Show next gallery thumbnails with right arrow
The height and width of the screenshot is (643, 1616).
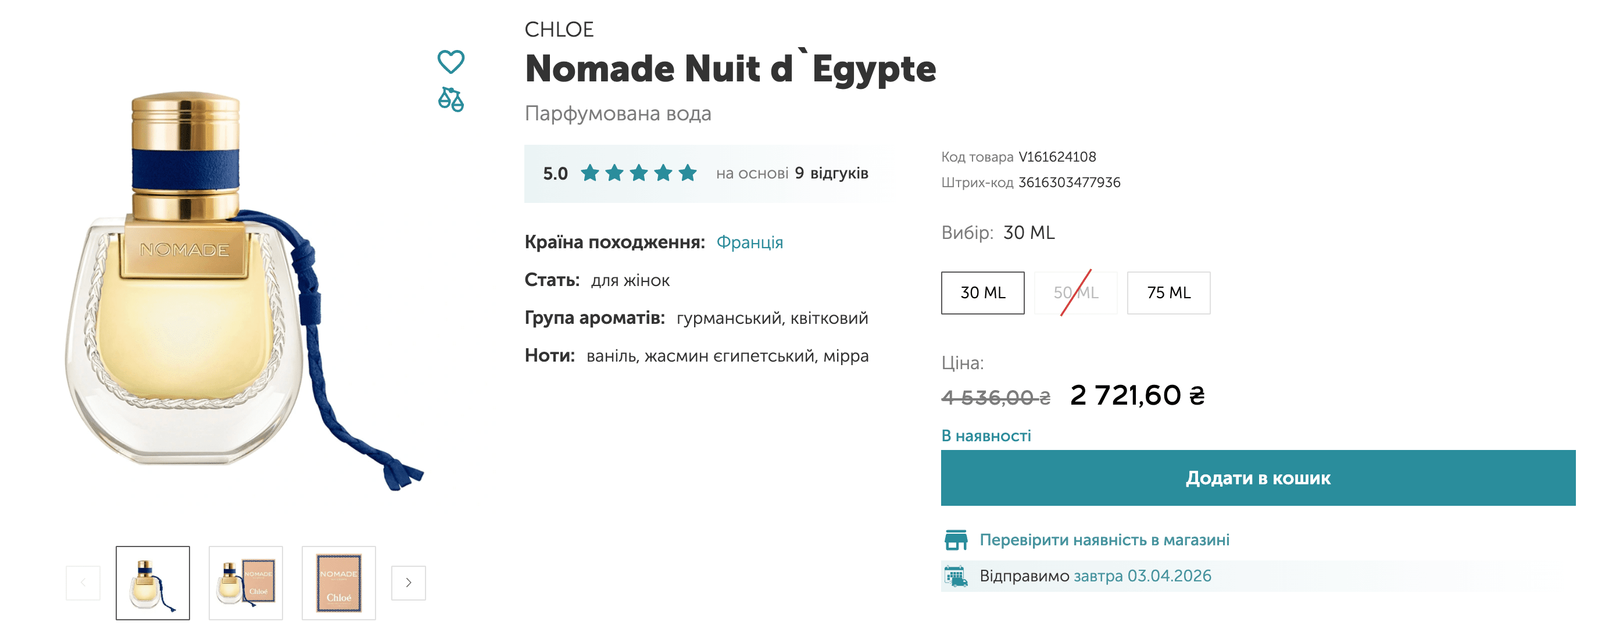pos(409,583)
